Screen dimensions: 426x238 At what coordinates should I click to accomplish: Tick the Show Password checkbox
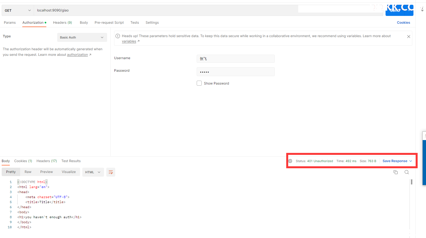coord(199,83)
